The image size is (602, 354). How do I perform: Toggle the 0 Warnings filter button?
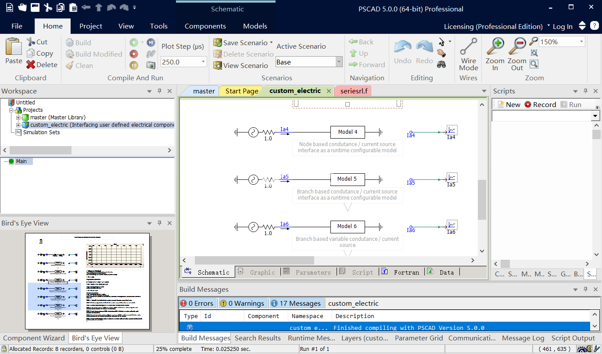pyautogui.click(x=243, y=303)
